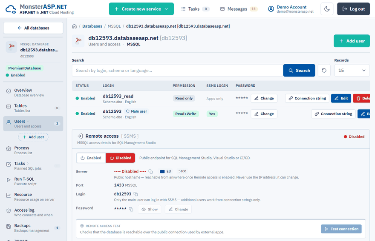
Task: Click the Main user badge
Action: (136, 111)
